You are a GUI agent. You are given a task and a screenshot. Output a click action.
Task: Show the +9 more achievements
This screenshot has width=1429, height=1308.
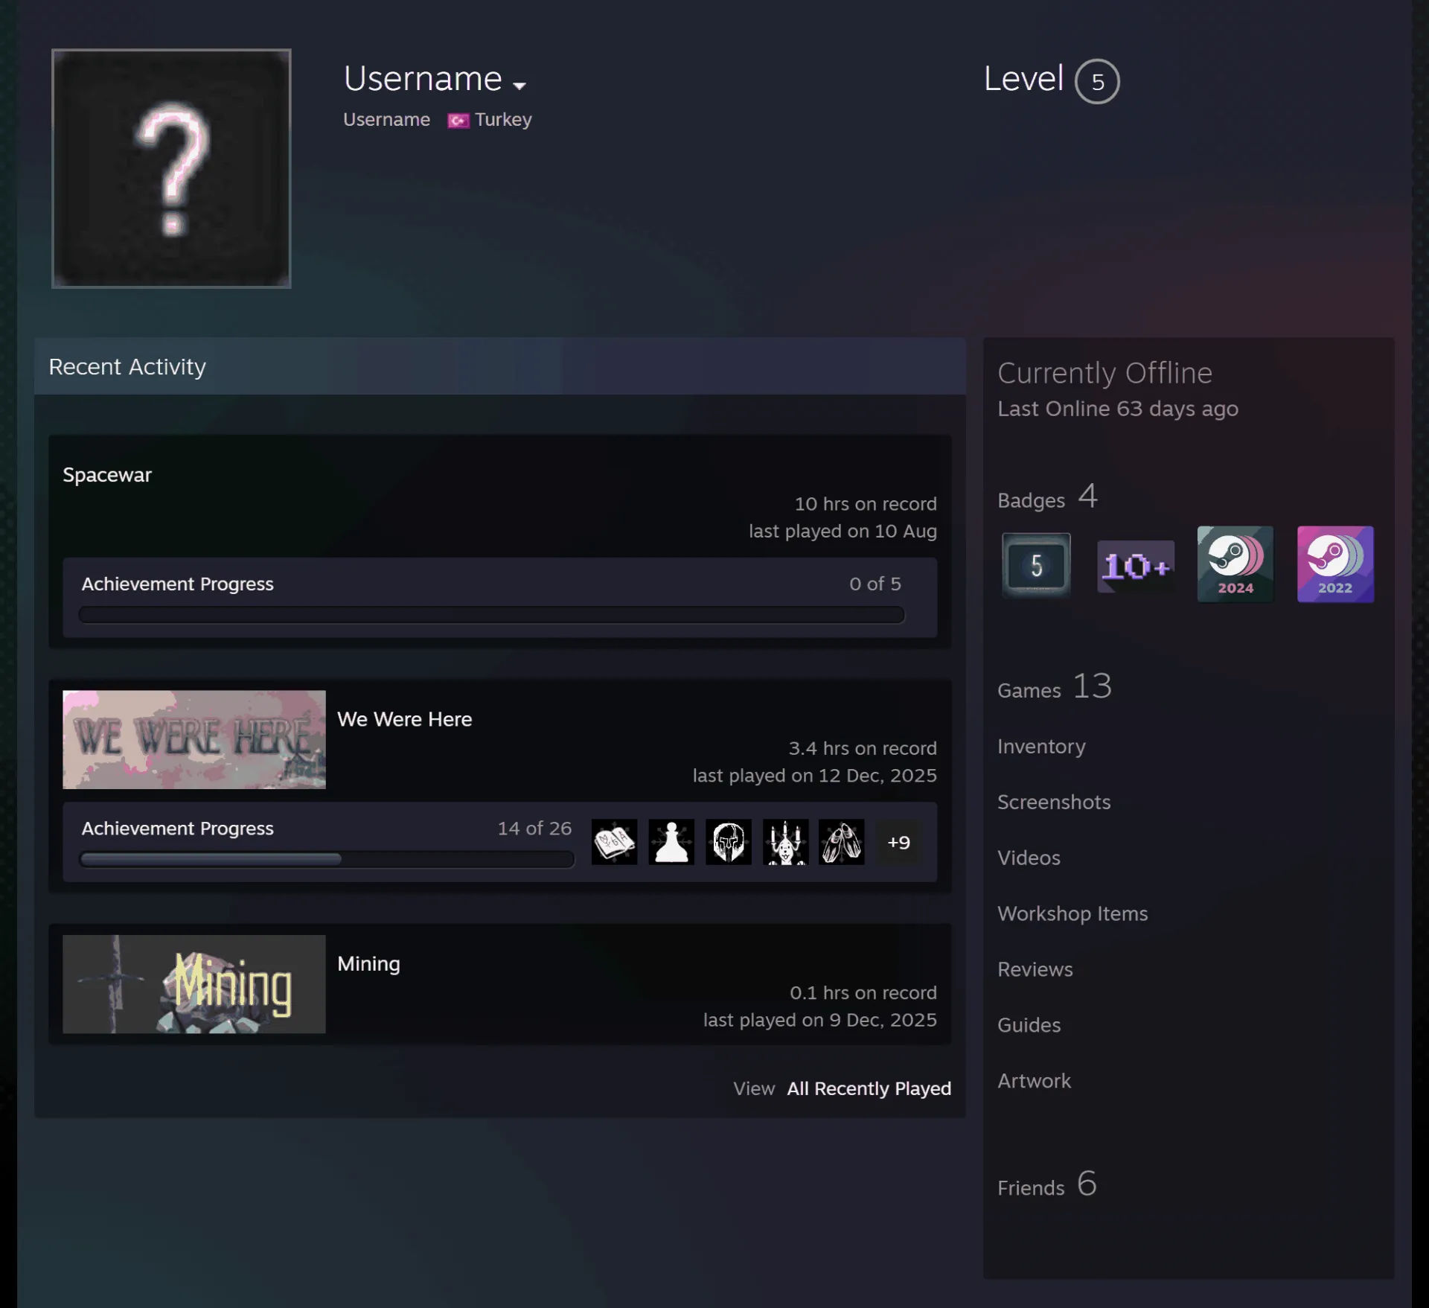pyautogui.click(x=898, y=842)
